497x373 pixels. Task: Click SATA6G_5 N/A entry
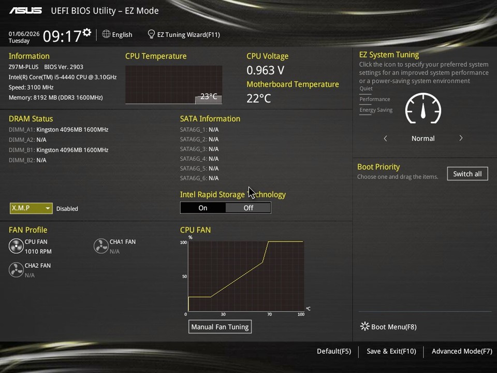click(x=199, y=168)
